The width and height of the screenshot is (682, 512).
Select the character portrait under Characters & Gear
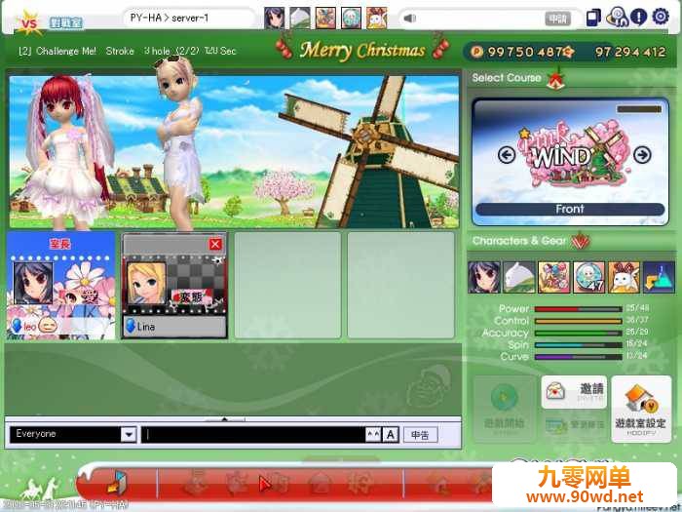483,277
